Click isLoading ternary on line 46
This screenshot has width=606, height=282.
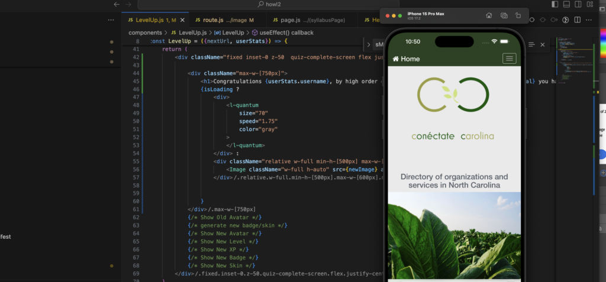click(220, 89)
